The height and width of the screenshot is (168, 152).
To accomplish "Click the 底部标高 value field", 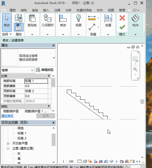I will [36, 81].
